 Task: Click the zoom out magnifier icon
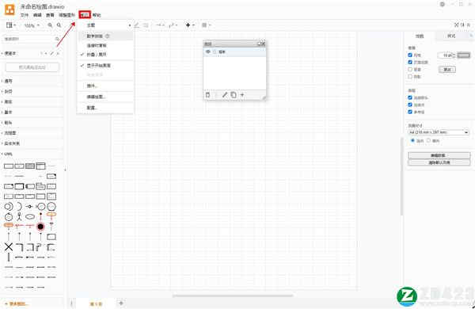pyautogui.click(x=59, y=25)
